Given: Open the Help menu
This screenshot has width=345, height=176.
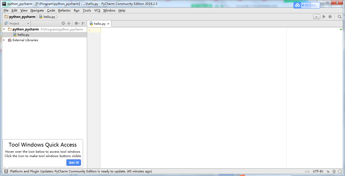Looking at the screenshot, I should click(122, 10).
